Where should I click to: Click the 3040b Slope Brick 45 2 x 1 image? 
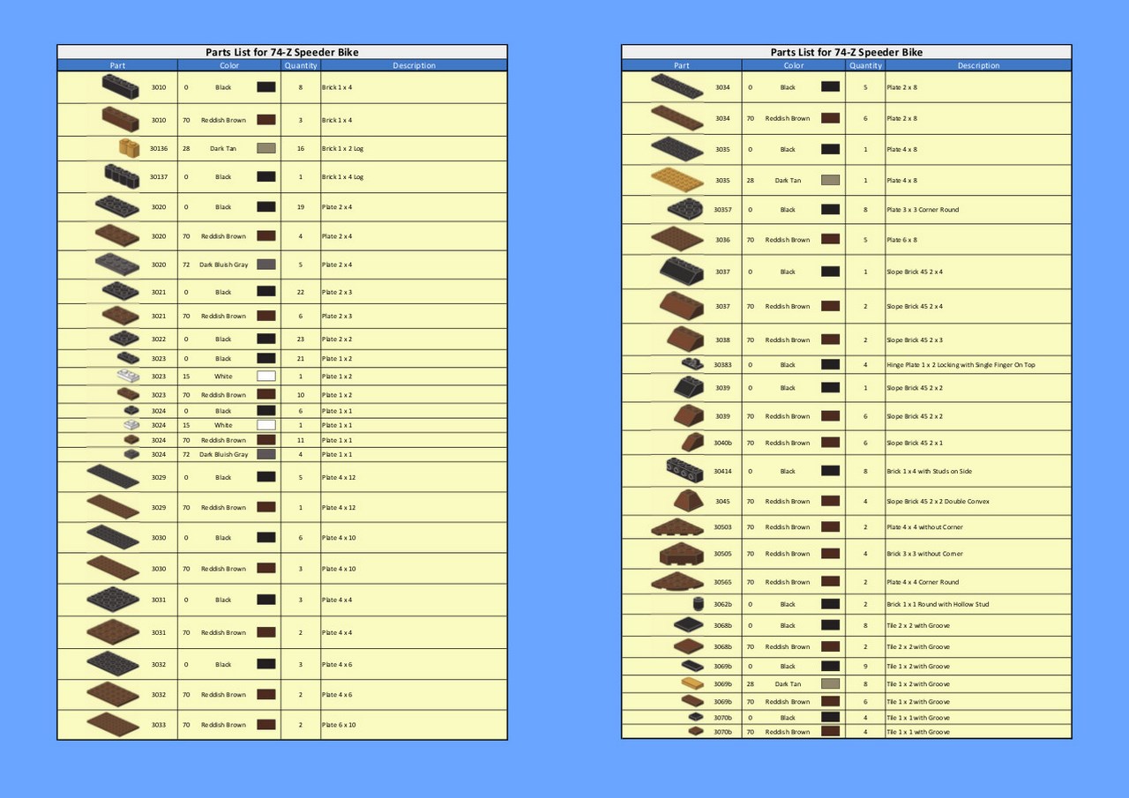pyautogui.click(x=693, y=443)
